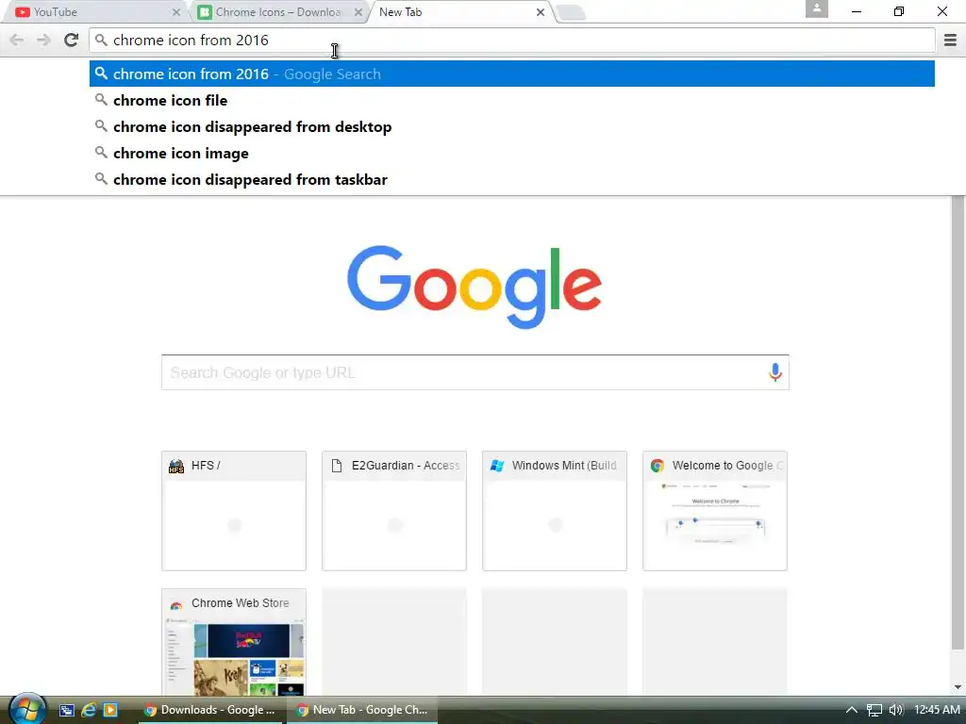This screenshot has height=724, width=966.
Task: Click the HFS favicon on its tile
Action: (x=176, y=466)
